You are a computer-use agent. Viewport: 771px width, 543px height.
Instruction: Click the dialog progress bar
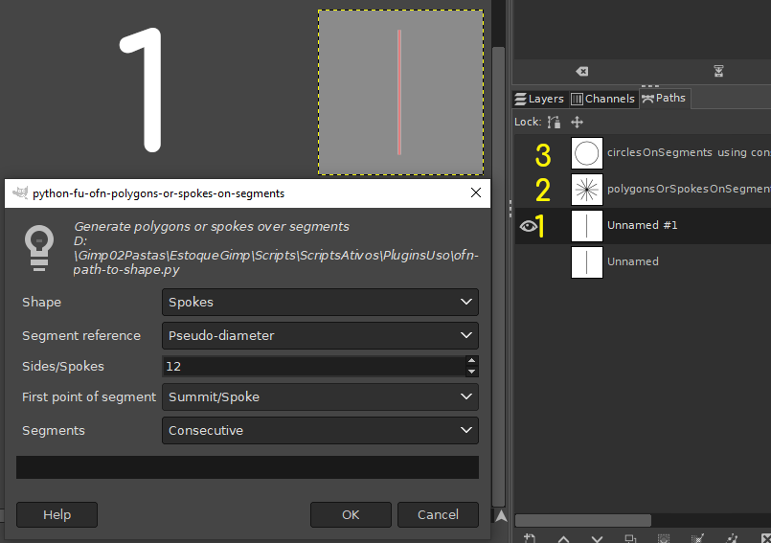247,467
